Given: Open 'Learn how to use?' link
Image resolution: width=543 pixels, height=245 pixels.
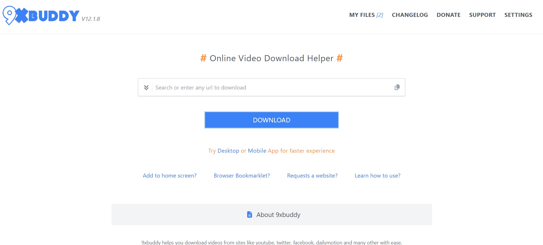Looking at the screenshot, I should pos(377,176).
